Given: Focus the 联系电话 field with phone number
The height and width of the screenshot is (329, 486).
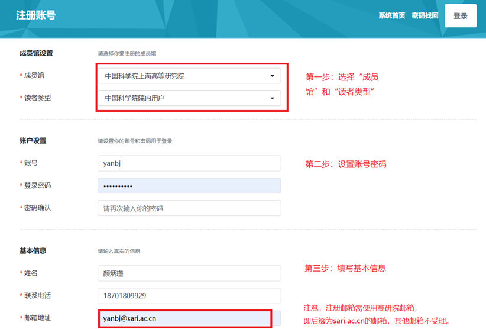Looking at the screenshot, I should click(189, 296).
